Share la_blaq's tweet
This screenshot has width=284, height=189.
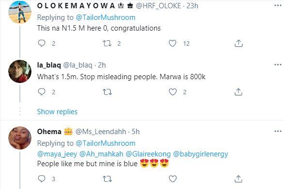tap(238, 92)
